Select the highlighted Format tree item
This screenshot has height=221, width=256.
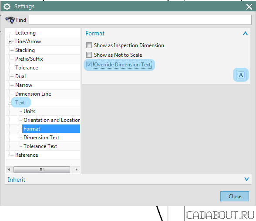click(51, 128)
